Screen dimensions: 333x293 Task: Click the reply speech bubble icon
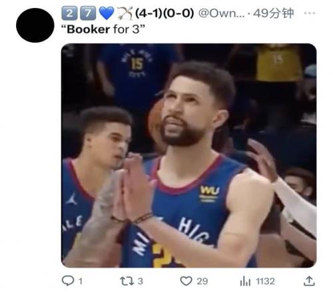pos(68,281)
